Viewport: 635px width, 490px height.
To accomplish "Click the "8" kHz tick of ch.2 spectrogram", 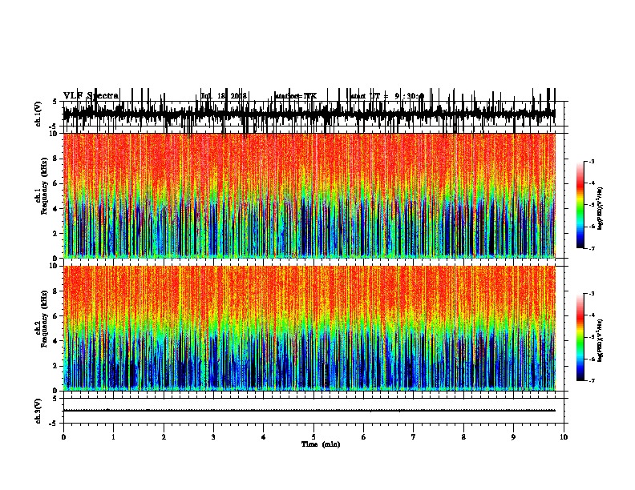I will point(56,291).
